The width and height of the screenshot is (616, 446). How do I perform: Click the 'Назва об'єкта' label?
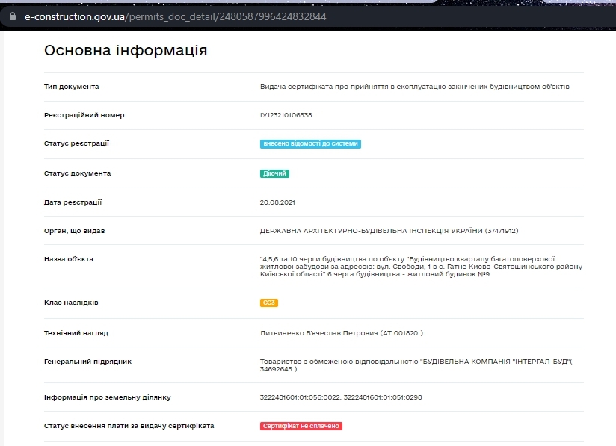pyautogui.click(x=69, y=259)
